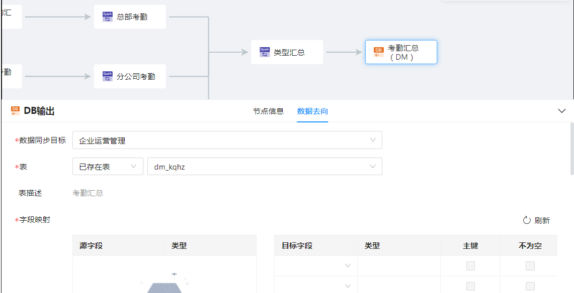The image size is (574, 293).
Task: Click DB icon on 考勤汇总 node
Action: click(x=378, y=52)
